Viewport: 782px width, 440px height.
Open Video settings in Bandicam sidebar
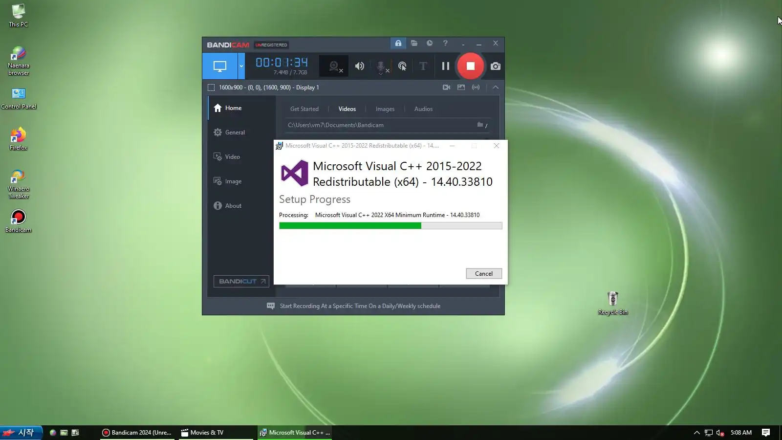pos(242,157)
